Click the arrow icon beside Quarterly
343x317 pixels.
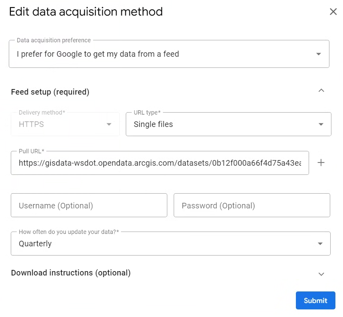(319, 244)
